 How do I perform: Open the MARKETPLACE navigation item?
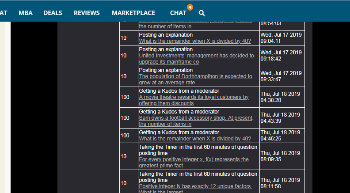coord(133,13)
